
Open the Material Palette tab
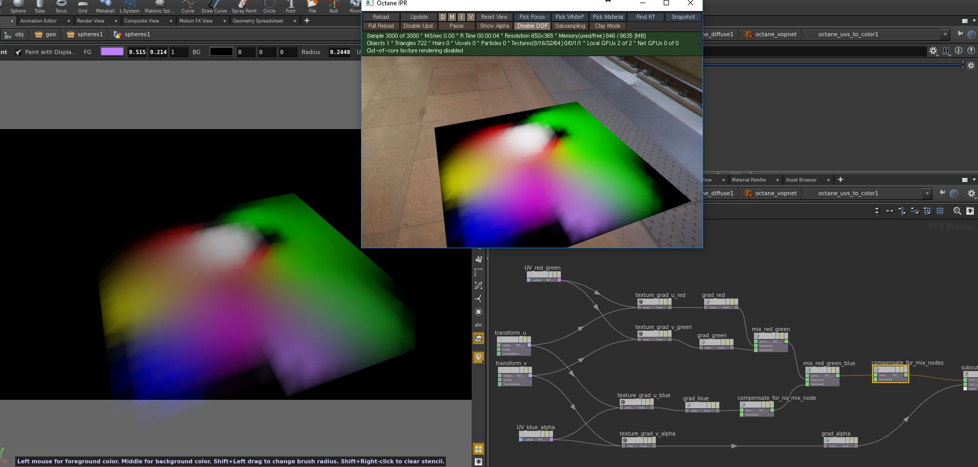(x=749, y=179)
